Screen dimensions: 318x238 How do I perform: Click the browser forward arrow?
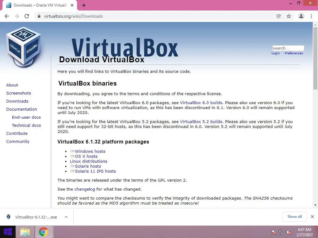click(x=17, y=16)
